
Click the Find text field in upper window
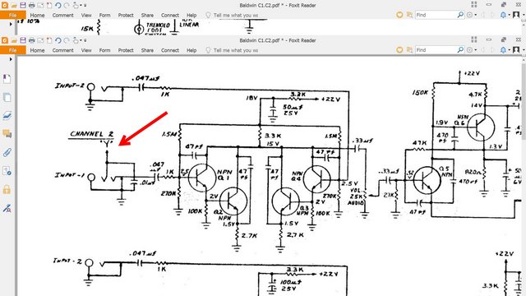(436, 15)
